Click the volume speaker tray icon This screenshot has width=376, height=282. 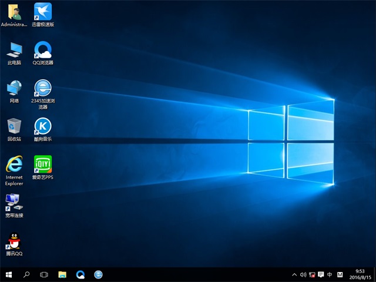click(303, 274)
